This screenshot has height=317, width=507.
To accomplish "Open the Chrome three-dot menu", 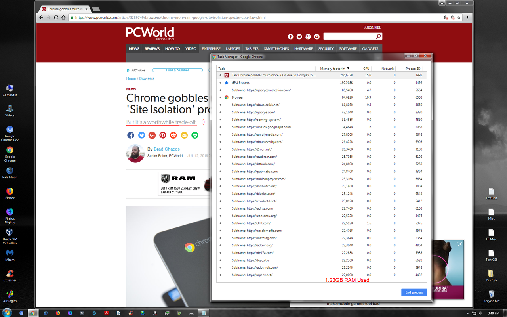I will 468,17.
